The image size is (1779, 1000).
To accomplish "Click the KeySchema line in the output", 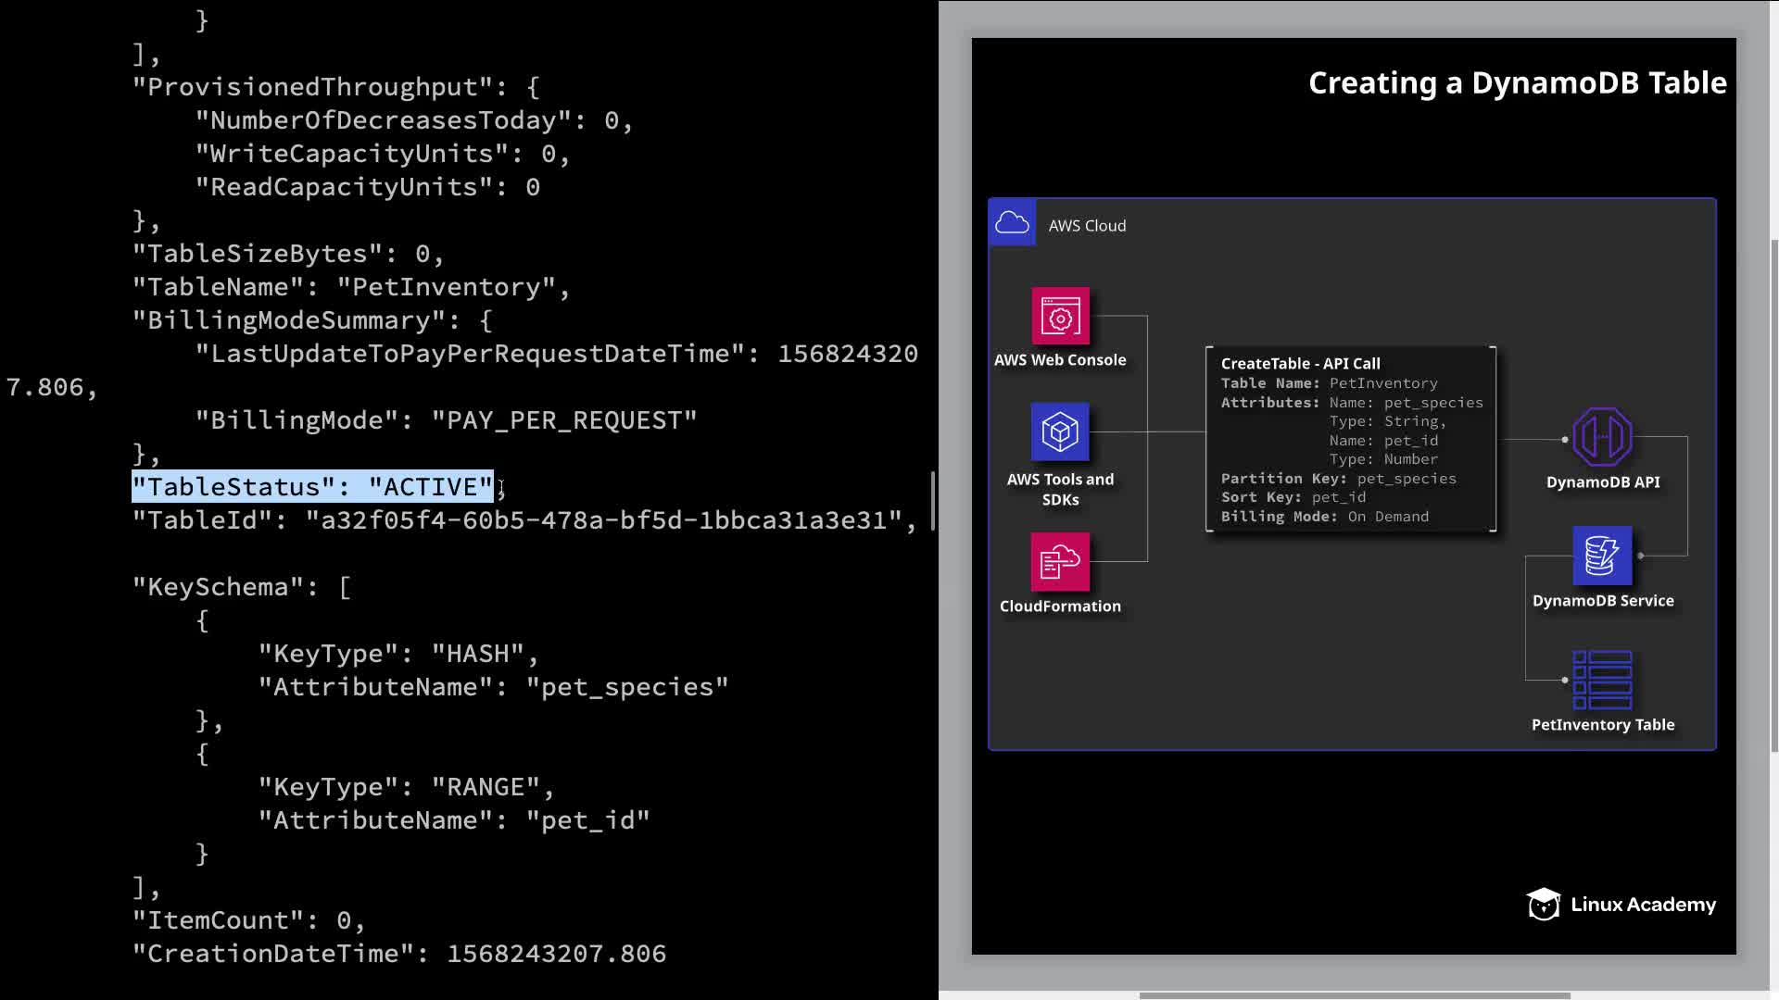I will pos(241,587).
